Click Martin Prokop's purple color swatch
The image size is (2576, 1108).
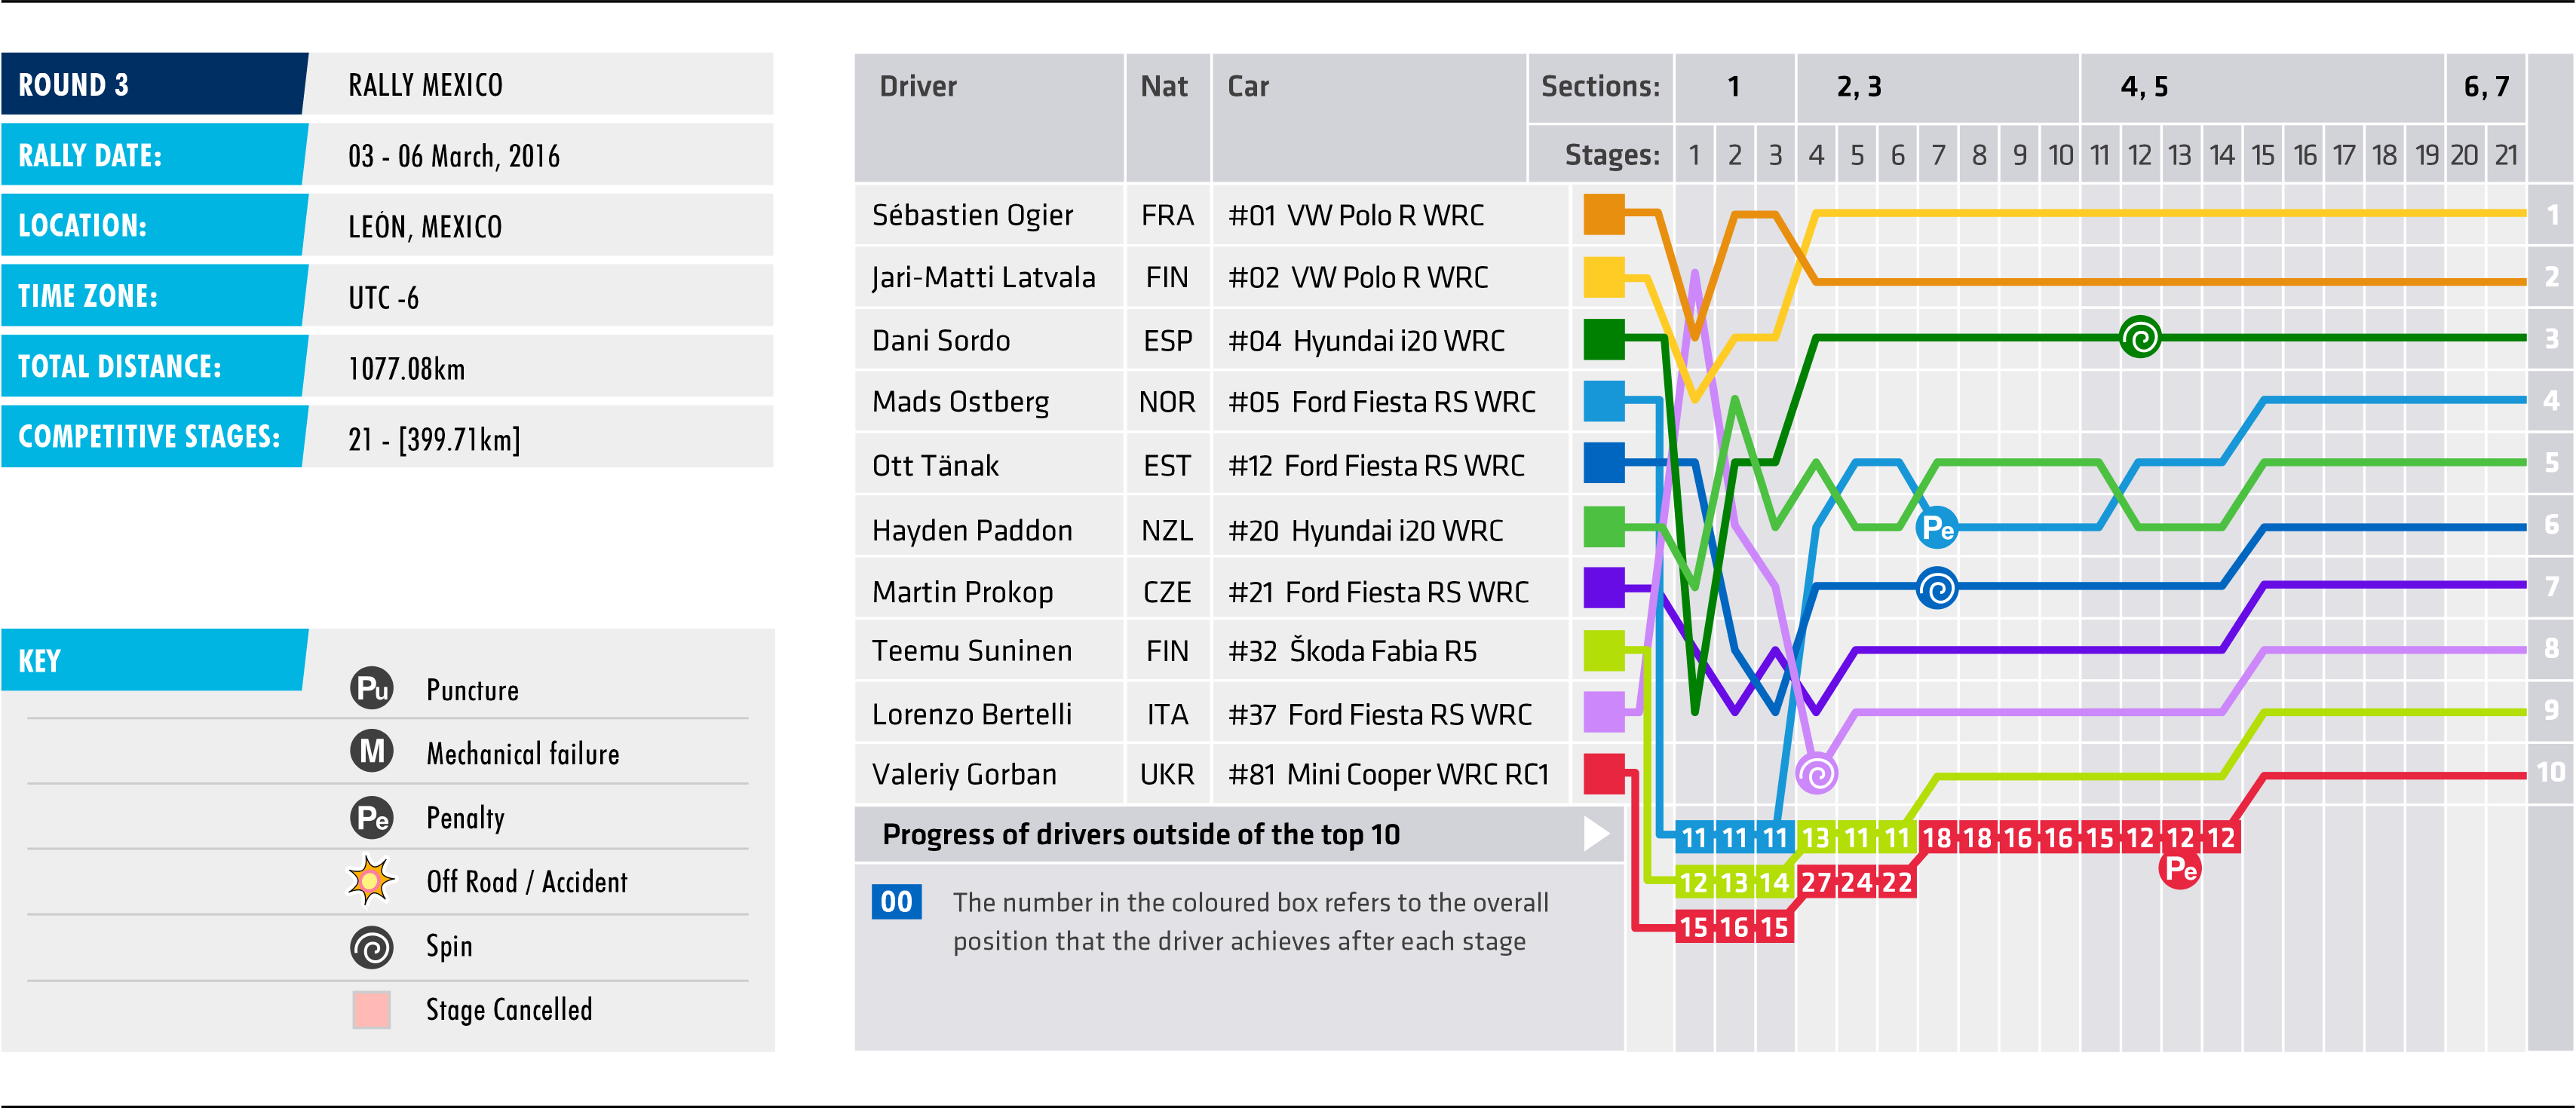pyautogui.click(x=1604, y=589)
